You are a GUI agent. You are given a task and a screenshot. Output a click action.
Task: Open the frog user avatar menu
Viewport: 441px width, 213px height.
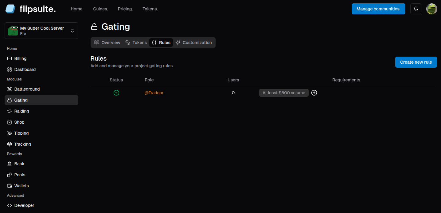coord(432,9)
